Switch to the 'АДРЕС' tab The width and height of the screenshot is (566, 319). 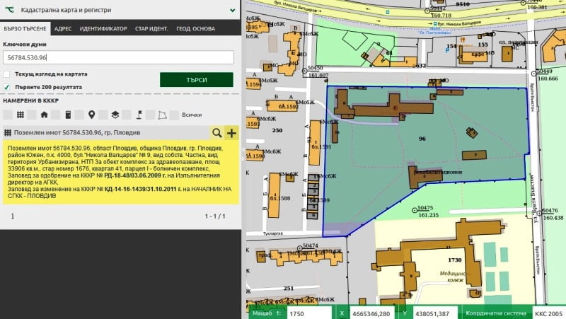click(62, 28)
